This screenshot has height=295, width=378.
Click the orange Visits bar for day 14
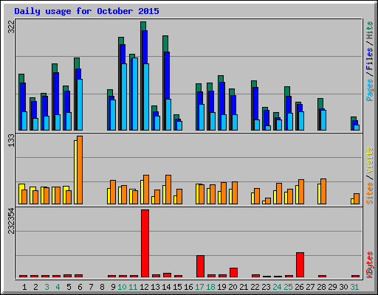(168, 190)
